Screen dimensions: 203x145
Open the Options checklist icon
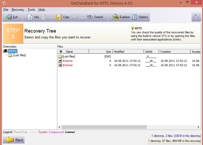click(x=135, y=17)
